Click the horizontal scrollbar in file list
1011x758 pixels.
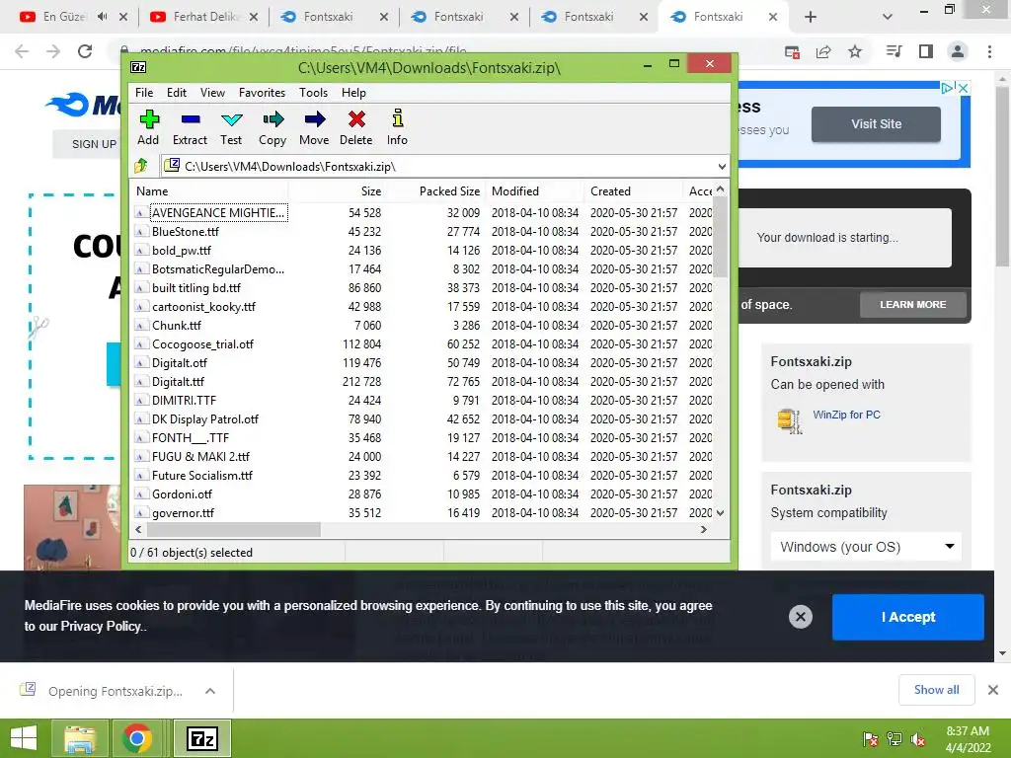(x=233, y=529)
